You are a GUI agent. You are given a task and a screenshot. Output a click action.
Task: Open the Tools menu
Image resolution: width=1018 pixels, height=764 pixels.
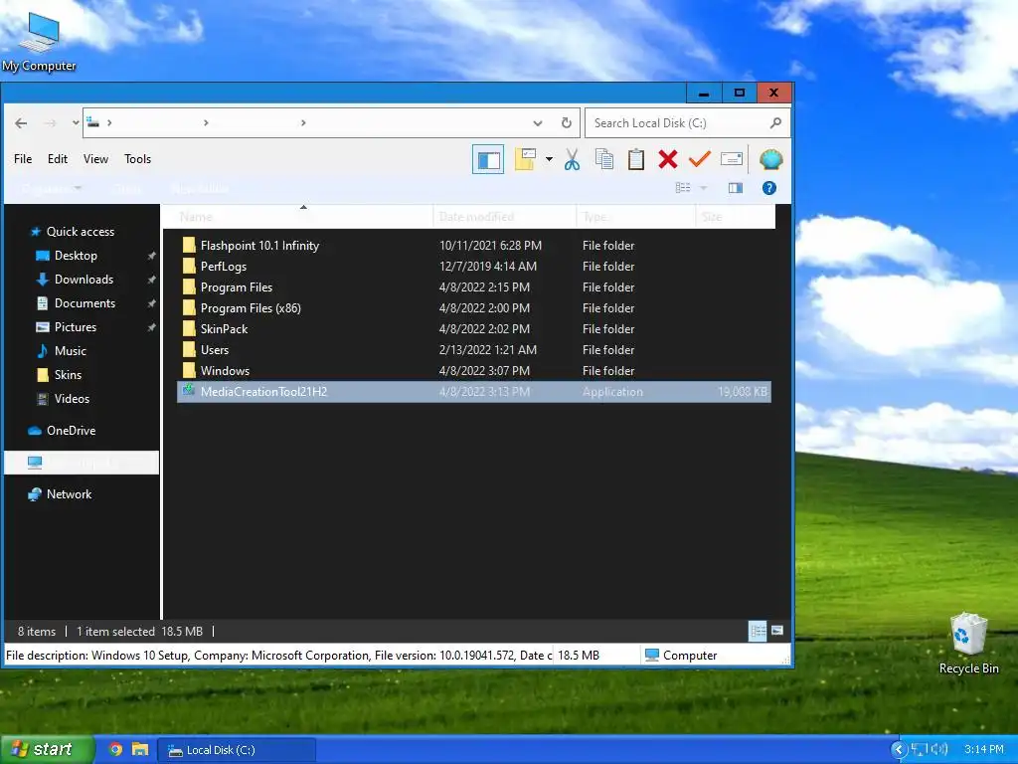pos(137,159)
